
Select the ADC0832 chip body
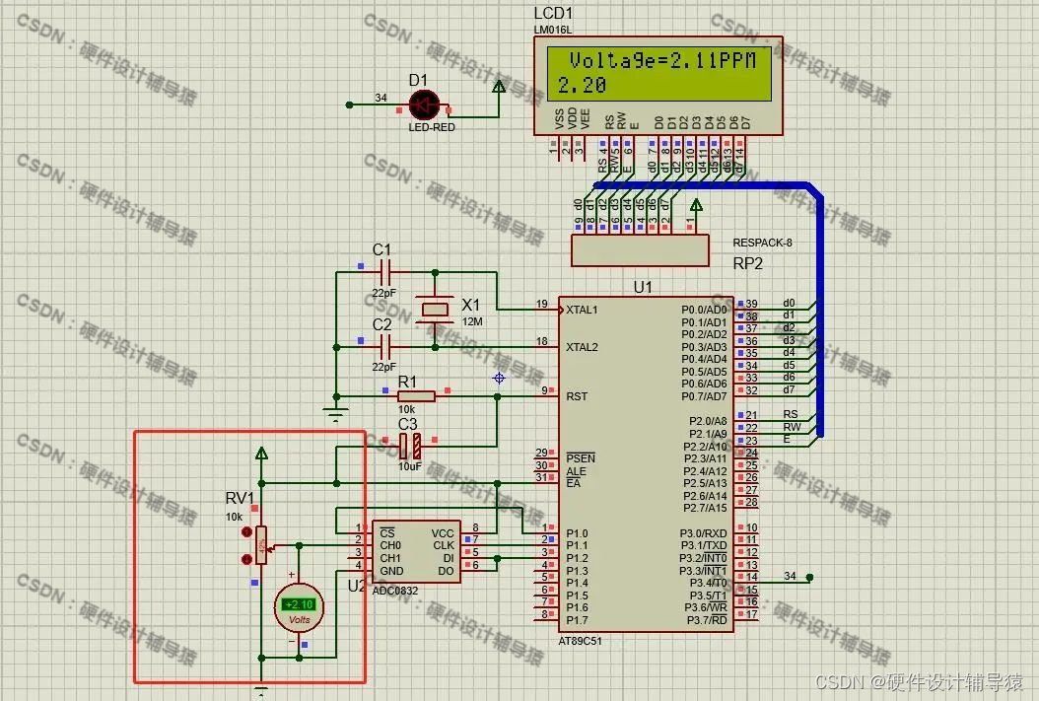[416, 551]
